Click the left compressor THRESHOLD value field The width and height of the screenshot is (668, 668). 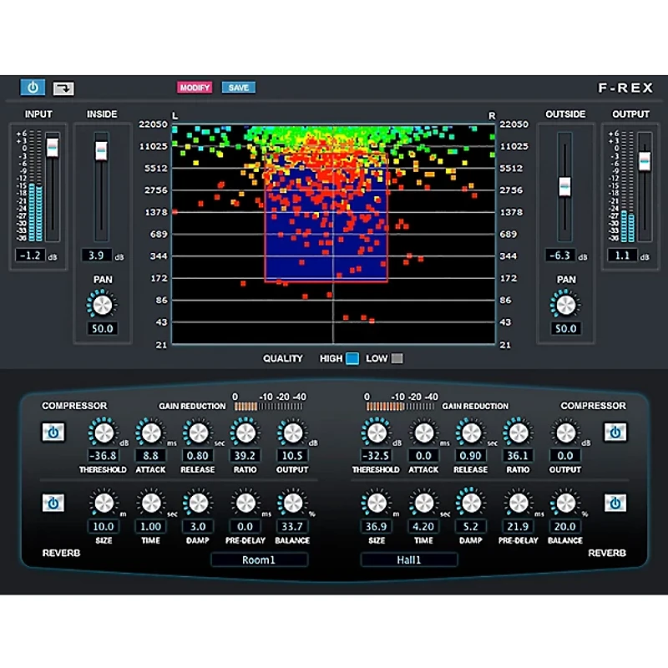click(x=103, y=456)
